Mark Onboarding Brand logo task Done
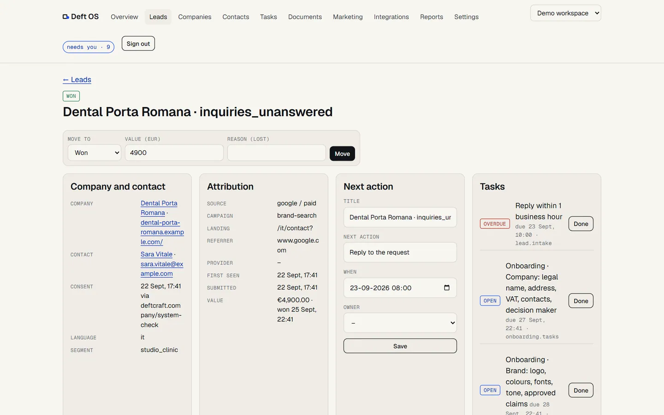This screenshot has height=415, width=664. 581,390
